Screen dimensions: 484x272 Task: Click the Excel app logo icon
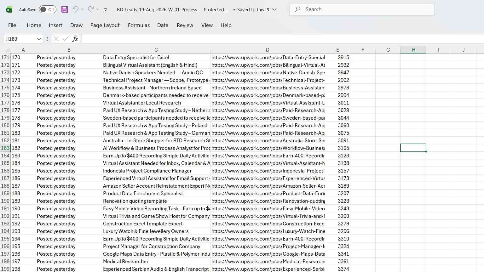[x=9, y=9]
